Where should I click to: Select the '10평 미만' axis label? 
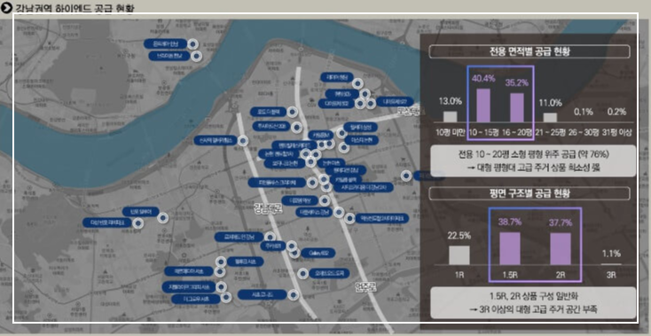click(x=451, y=133)
